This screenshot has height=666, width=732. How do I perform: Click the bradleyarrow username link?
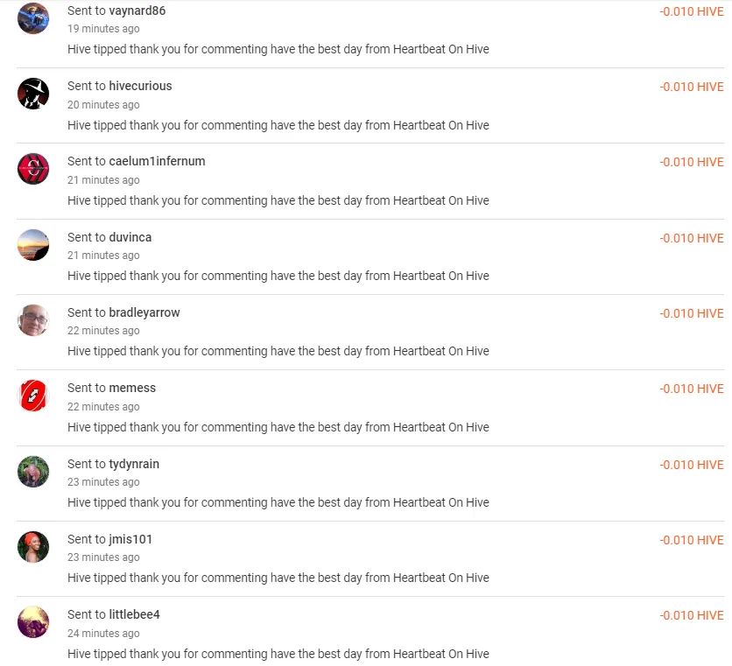(x=144, y=312)
